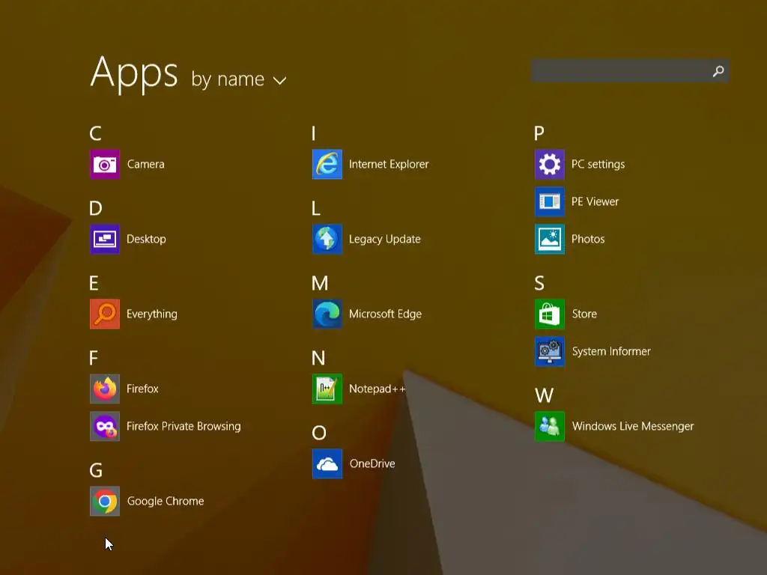Click the 'Desktop' label text
Screen dimensions: 767x575
tap(146, 239)
